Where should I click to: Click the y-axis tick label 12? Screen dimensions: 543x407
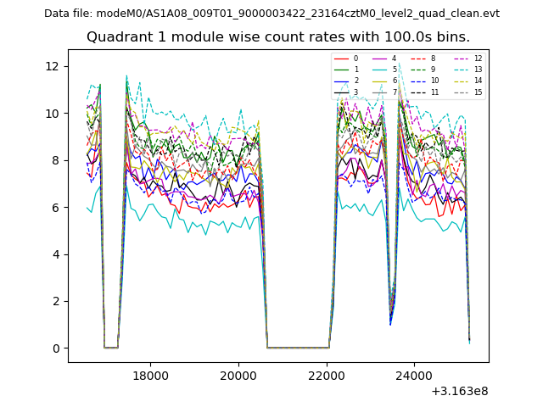[53, 66]
